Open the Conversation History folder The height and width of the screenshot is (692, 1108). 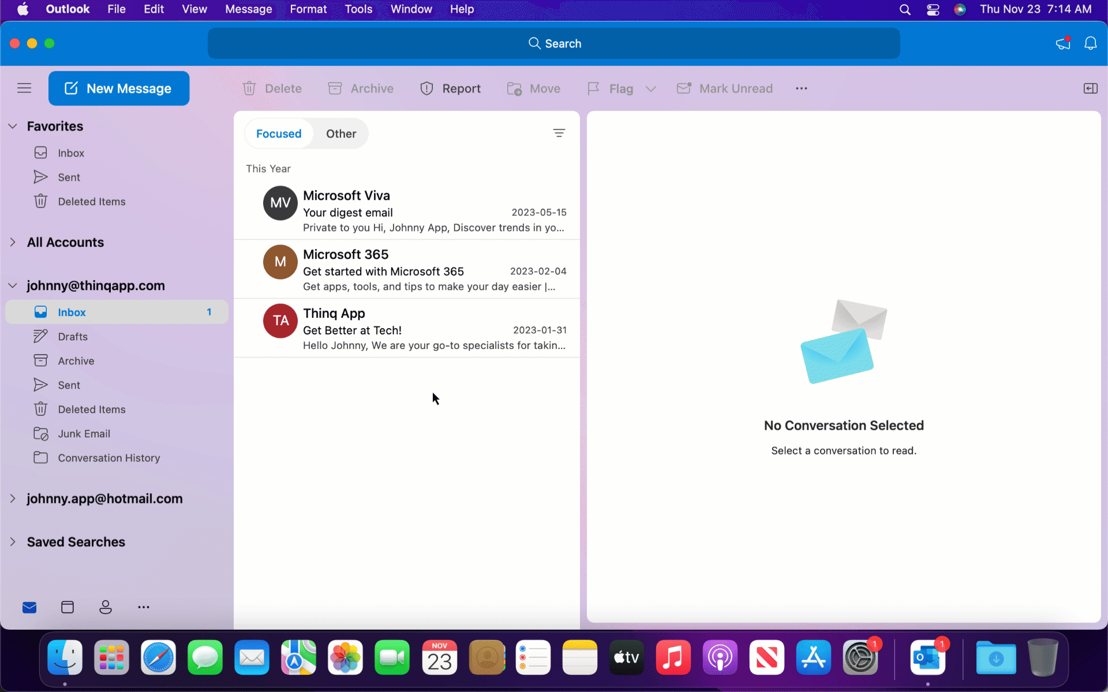(x=117, y=458)
